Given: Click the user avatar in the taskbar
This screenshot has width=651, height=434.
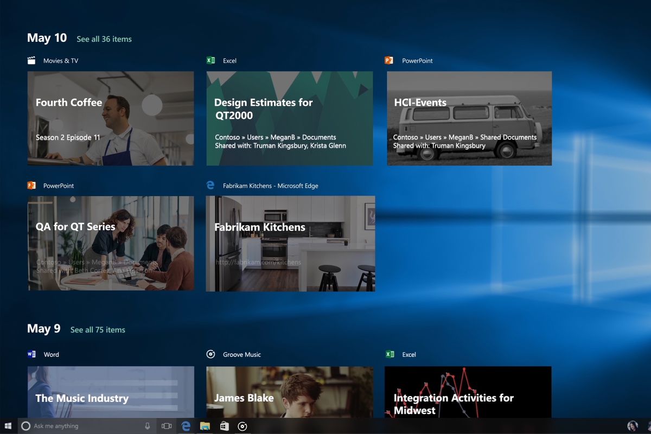Looking at the screenshot, I should [632, 426].
